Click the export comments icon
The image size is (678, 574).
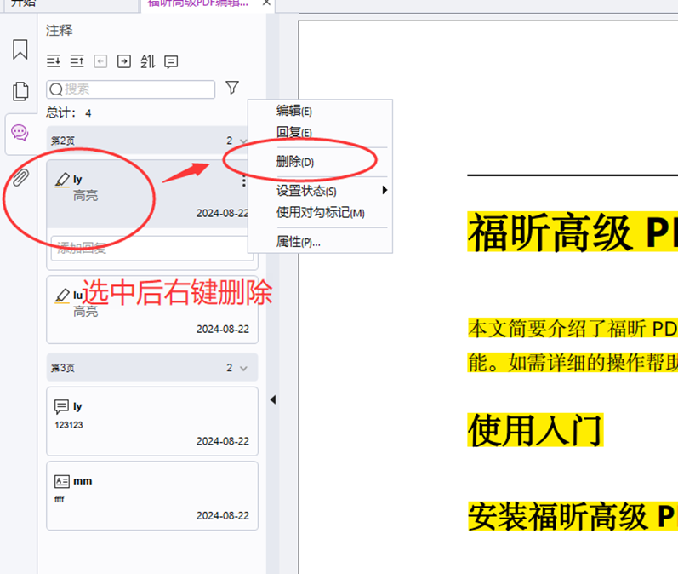click(124, 61)
